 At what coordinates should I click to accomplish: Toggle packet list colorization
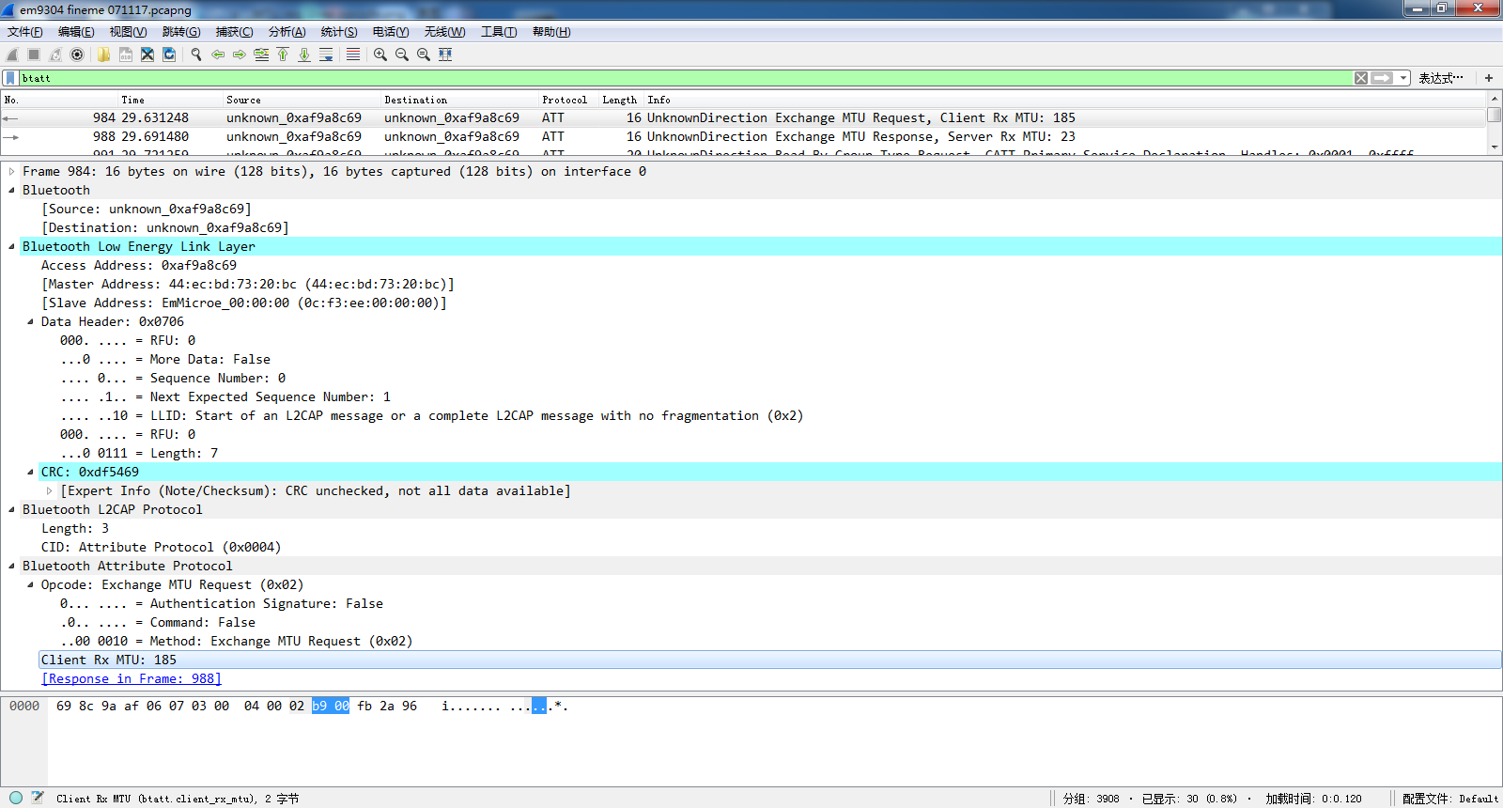pyautogui.click(x=353, y=54)
